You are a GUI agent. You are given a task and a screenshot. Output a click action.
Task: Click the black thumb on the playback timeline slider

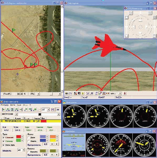tap(40, 114)
